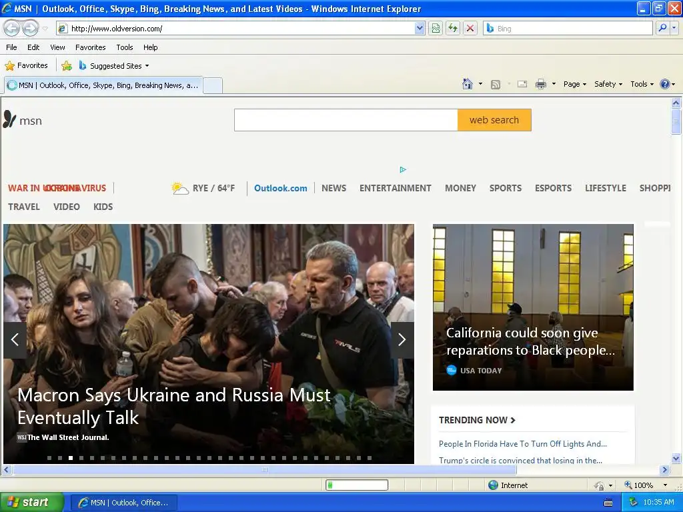Click the Favorites star button
The width and height of the screenshot is (683, 512).
[26, 65]
